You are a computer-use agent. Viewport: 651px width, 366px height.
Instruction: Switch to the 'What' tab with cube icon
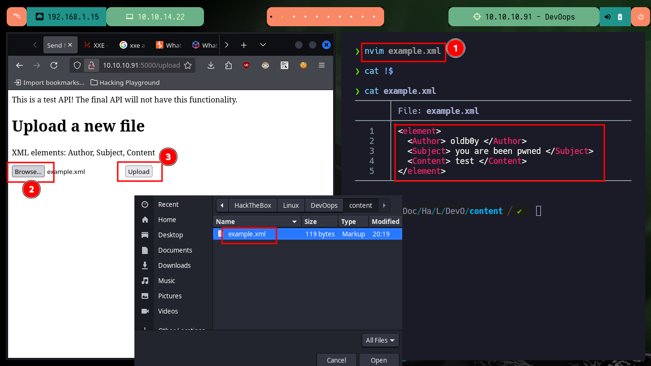(204, 45)
